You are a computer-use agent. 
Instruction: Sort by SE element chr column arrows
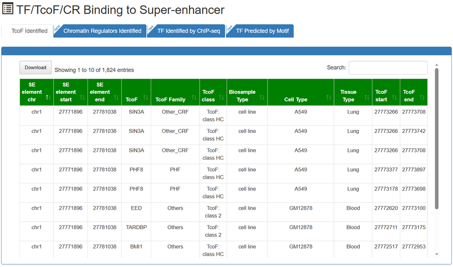pyautogui.click(x=48, y=97)
